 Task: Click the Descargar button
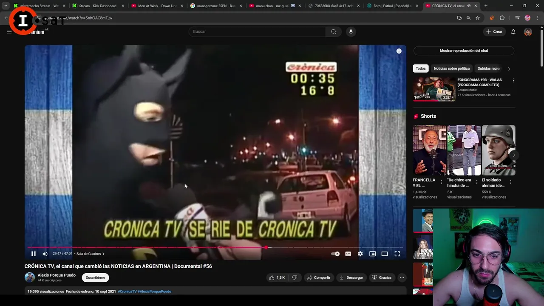click(x=351, y=278)
